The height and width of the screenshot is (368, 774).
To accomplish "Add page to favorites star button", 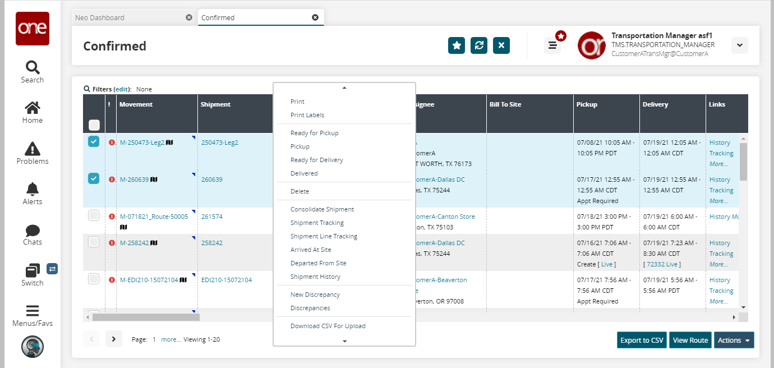I will point(457,45).
